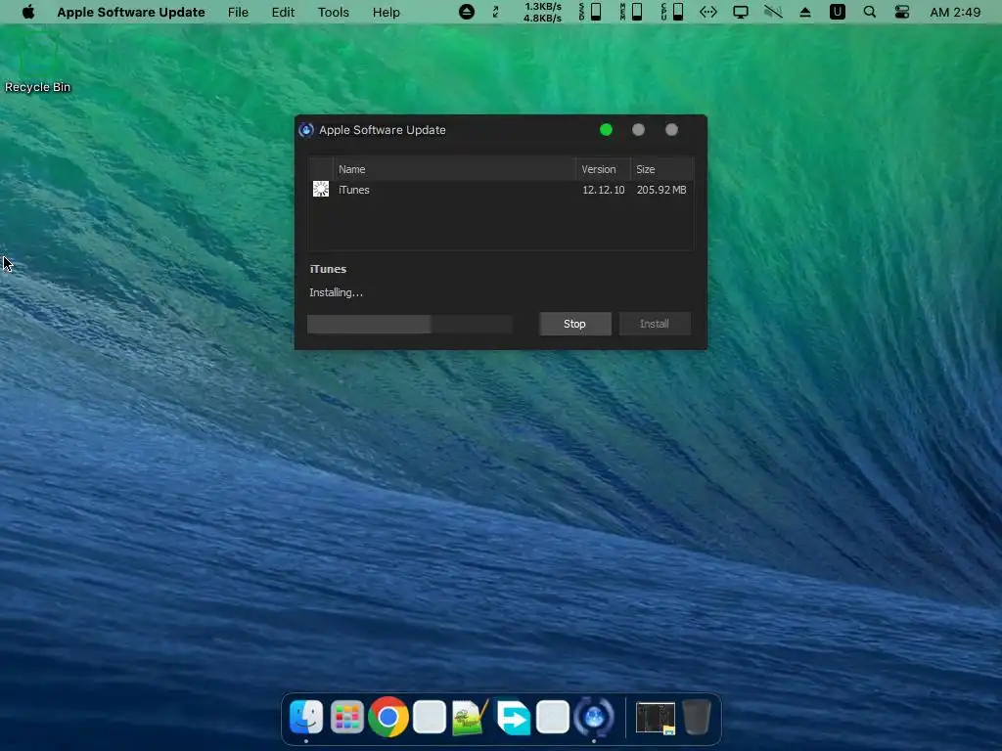This screenshot has height=751, width=1002.
Task: Open the blue arrow document app in dock
Action: coord(513,717)
